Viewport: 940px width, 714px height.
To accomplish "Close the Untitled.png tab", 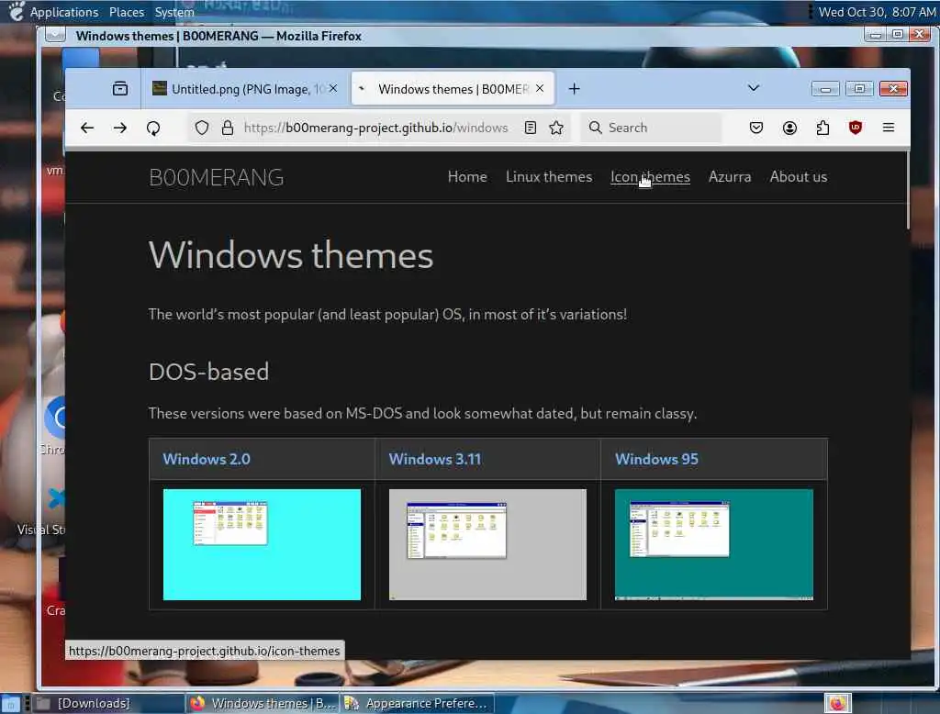I will pos(333,88).
